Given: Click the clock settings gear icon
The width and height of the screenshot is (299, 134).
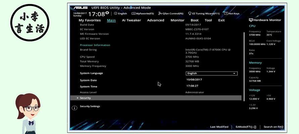Looking at the screenshot, I should [x=107, y=13].
